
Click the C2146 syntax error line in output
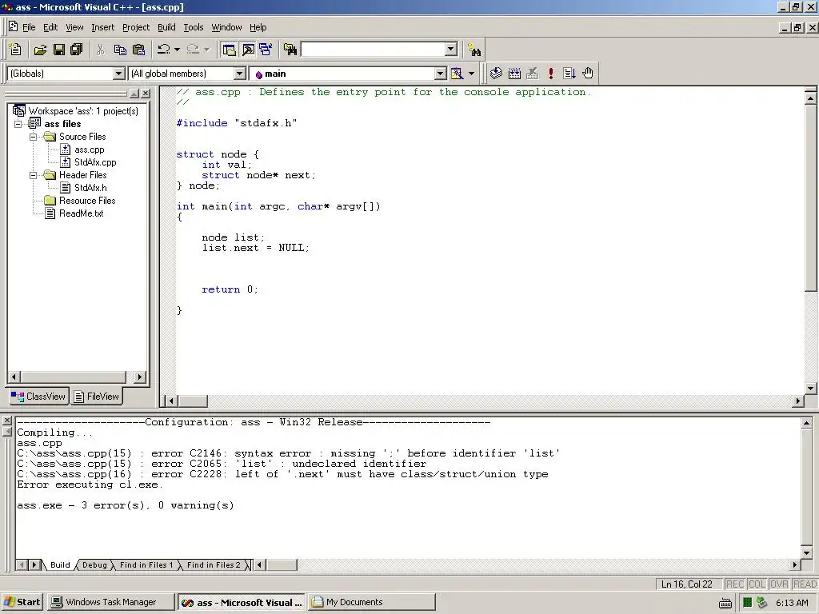coord(288,453)
